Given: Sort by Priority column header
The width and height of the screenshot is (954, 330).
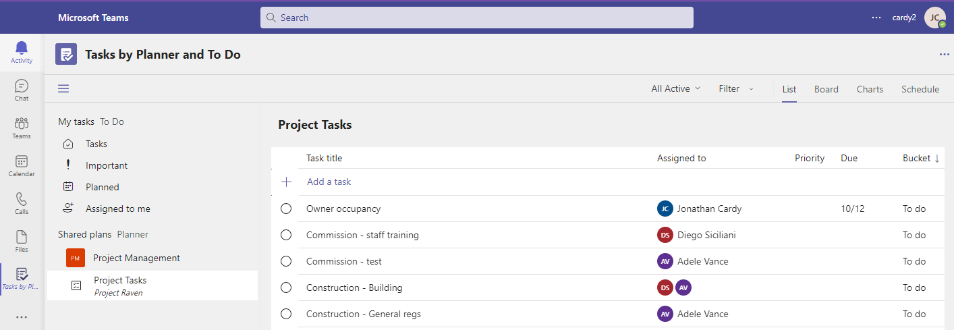Looking at the screenshot, I should pos(810,158).
